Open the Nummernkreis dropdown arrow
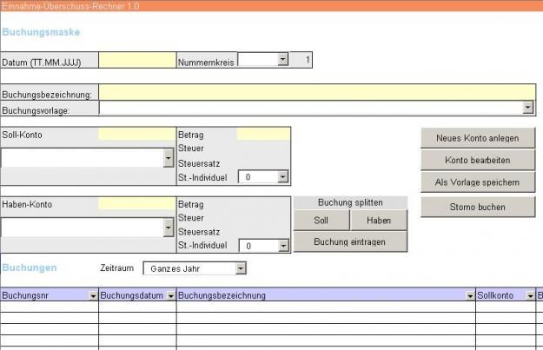Image resolution: width=543 pixels, height=350 pixels. (282, 59)
